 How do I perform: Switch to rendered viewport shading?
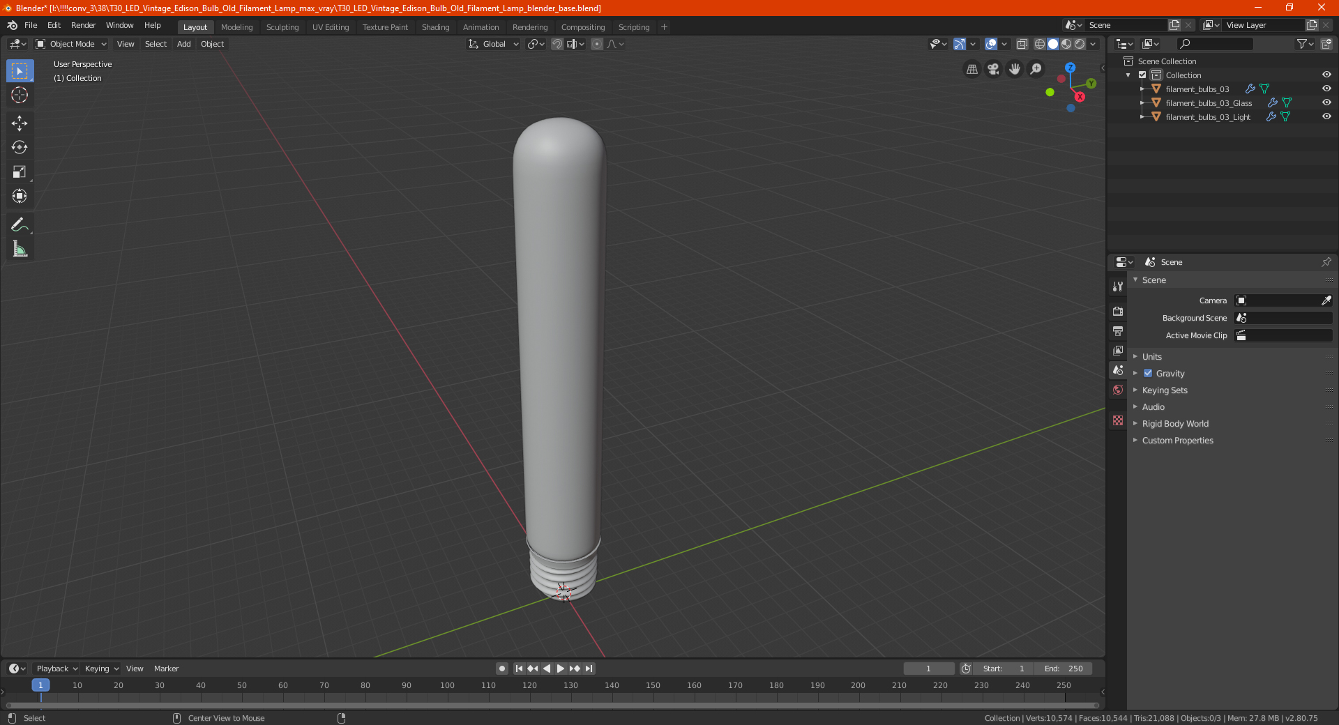point(1080,44)
